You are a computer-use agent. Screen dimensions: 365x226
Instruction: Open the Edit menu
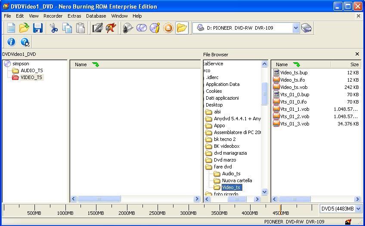coord(20,16)
